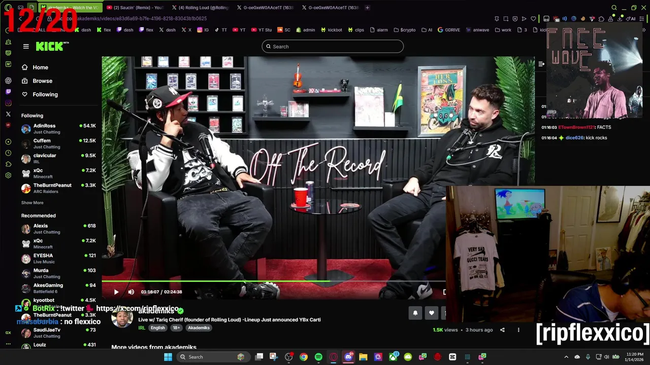Open the YT Stu bookmark
Viewport: 650px width, 365px height.
[261, 30]
